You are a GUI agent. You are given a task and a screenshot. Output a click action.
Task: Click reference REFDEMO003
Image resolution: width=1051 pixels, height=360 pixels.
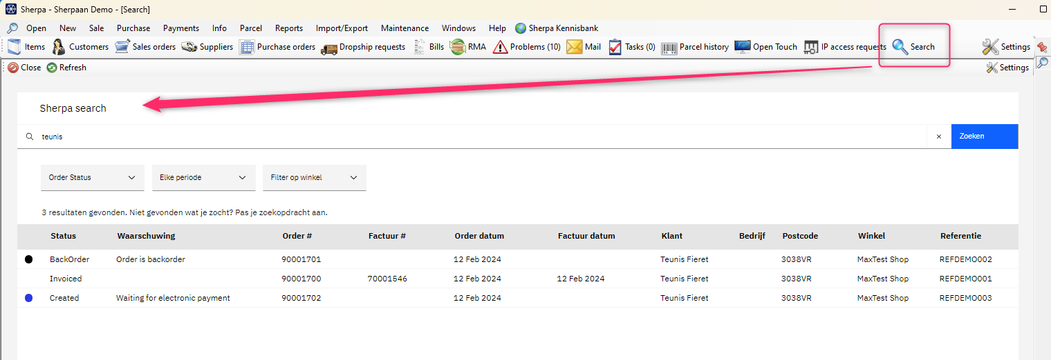pyautogui.click(x=966, y=298)
